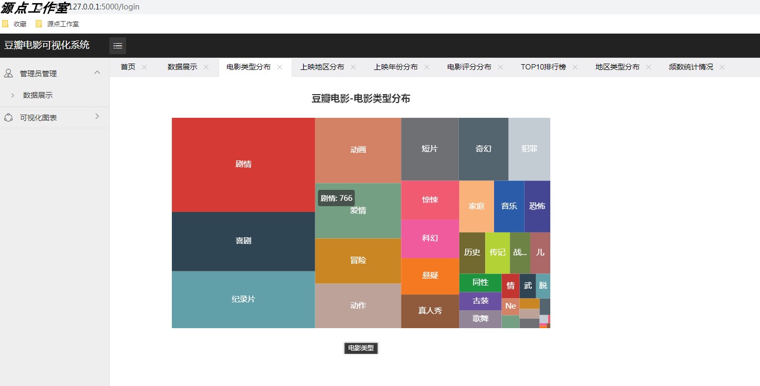760x386 pixels.
Task: Click the Ne treemap block
Action: pyautogui.click(x=510, y=307)
